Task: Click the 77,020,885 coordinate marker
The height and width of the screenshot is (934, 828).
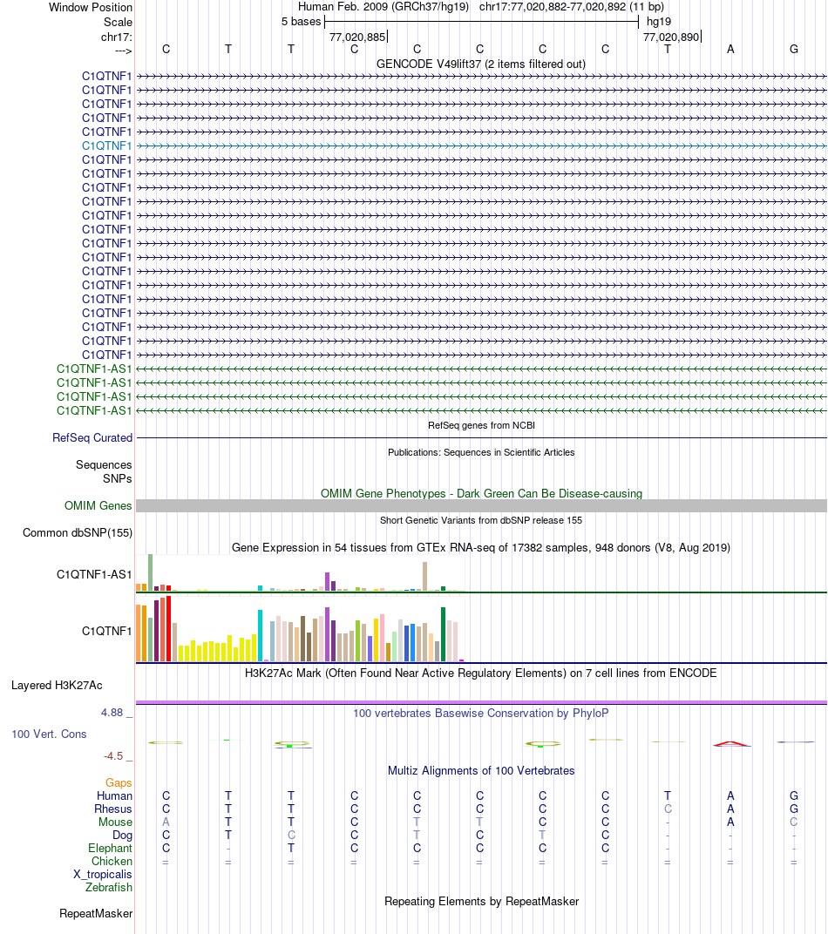Action: 357,37
